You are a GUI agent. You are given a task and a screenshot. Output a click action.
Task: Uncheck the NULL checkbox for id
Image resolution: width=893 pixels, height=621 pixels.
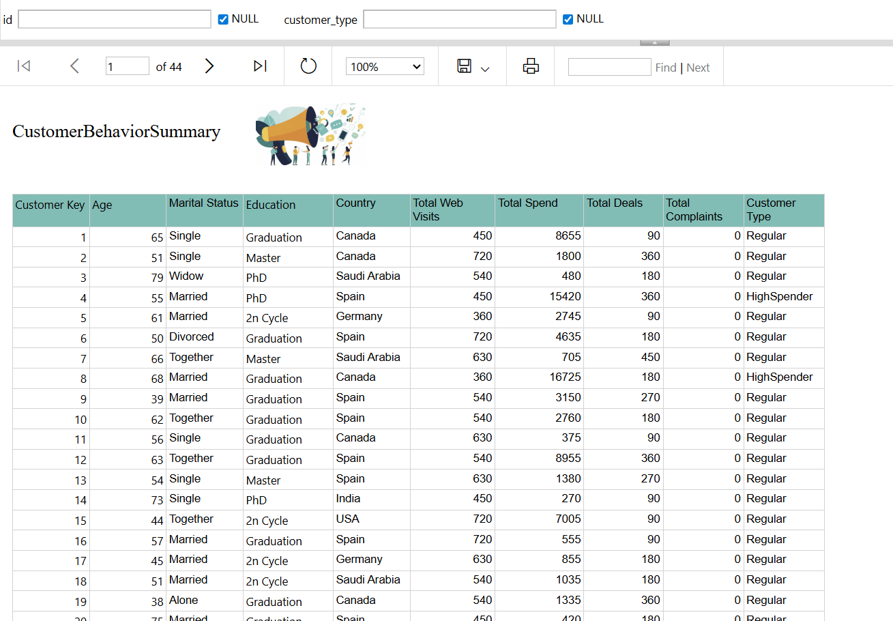tap(223, 19)
